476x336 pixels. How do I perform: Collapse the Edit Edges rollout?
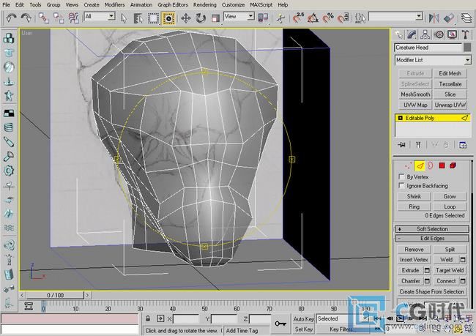(432, 238)
